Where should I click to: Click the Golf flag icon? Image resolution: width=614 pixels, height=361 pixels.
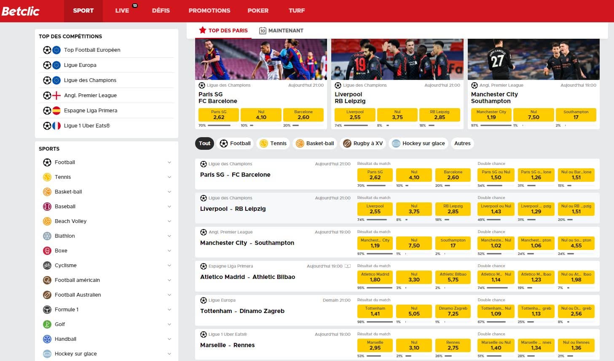tap(47, 324)
